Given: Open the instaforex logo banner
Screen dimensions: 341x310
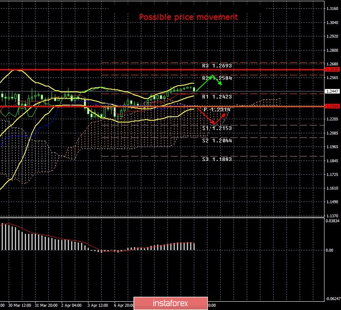Looking at the screenshot, I should [170, 303].
